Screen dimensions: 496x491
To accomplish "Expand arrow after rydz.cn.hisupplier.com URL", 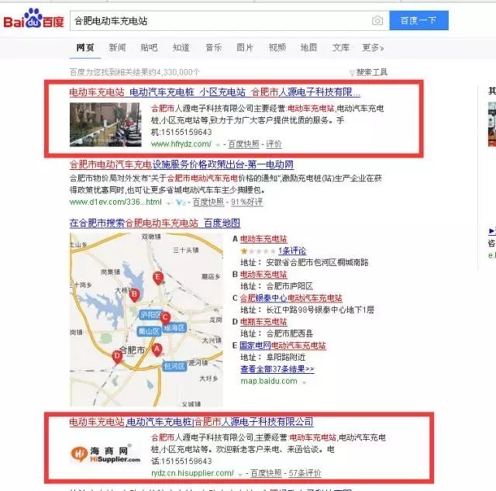I will (x=240, y=474).
